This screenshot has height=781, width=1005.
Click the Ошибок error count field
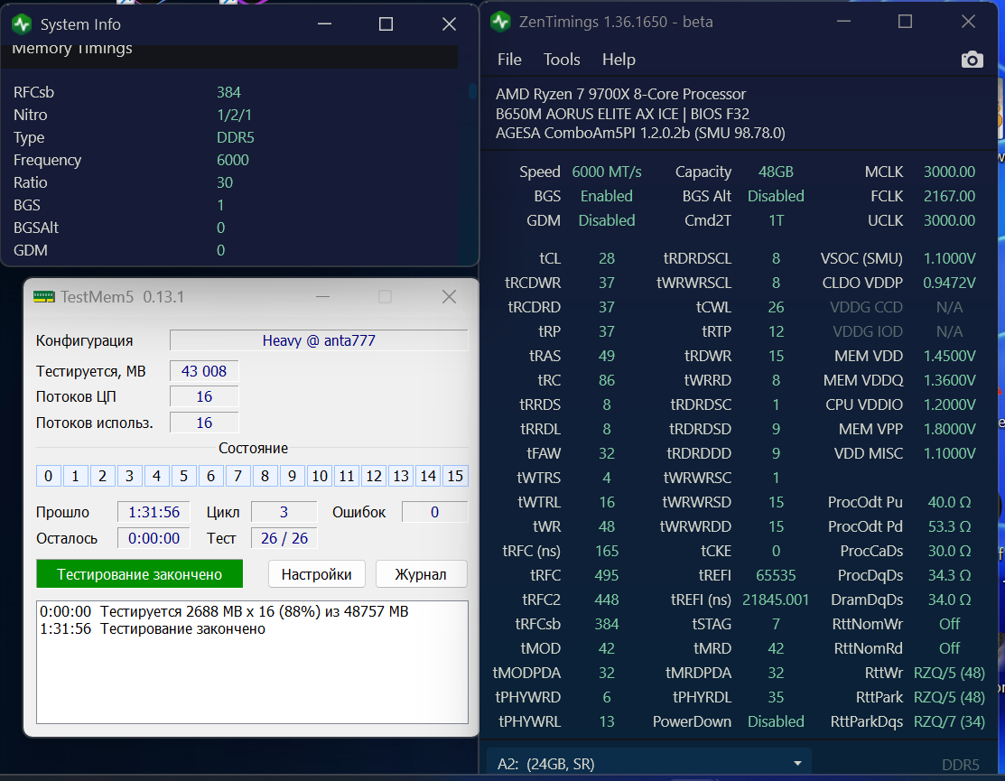434,512
